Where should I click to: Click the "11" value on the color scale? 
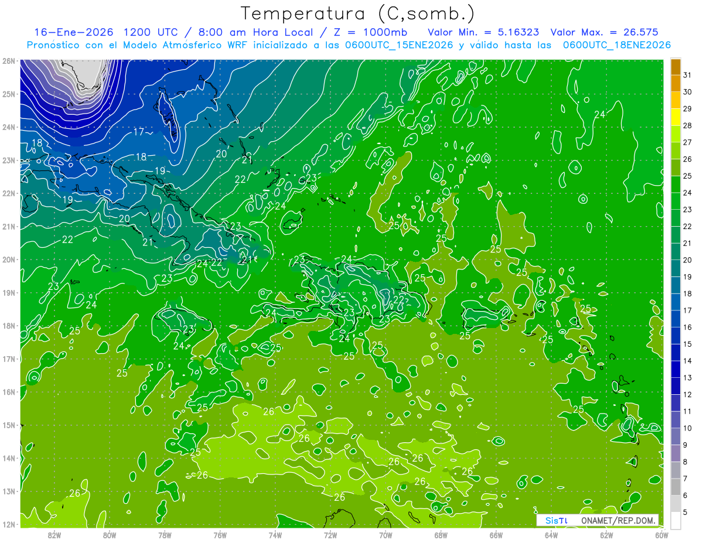(688, 411)
